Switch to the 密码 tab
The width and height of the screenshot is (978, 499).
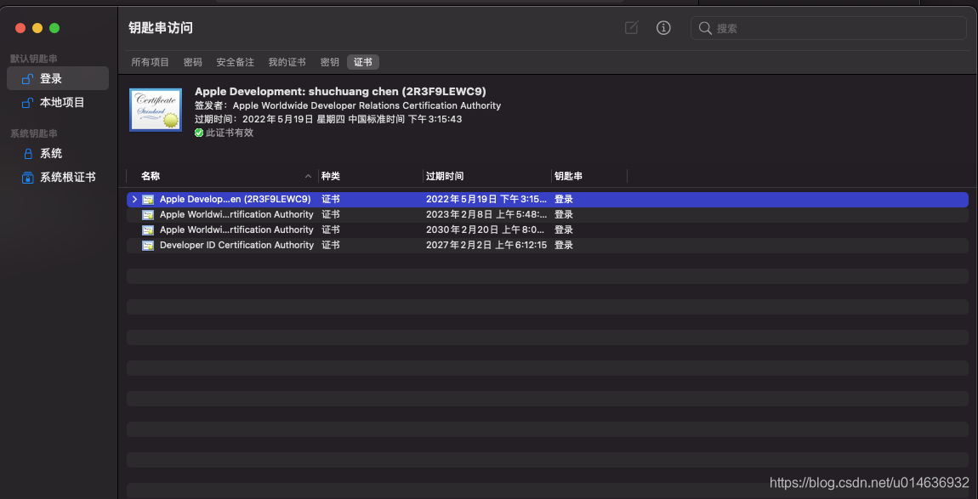(193, 62)
